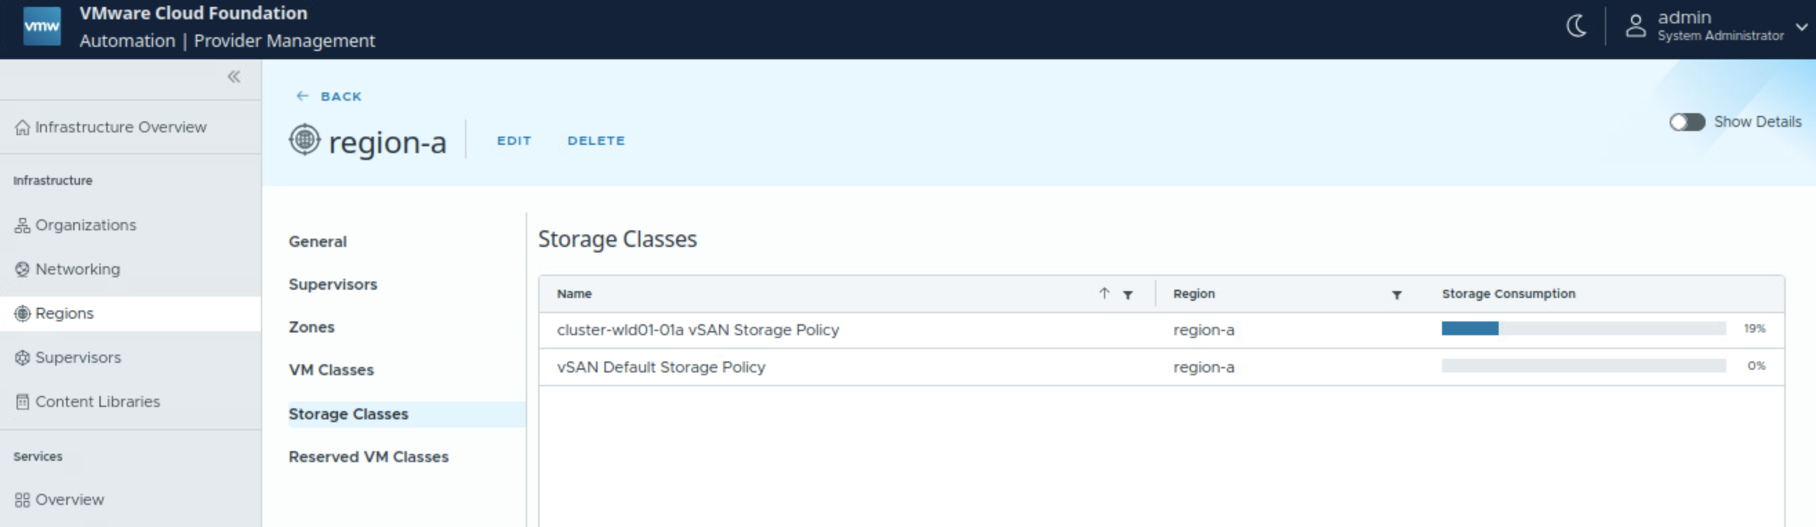Go to Networking in the sidebar
The image size is (1816, 527).
[x=77, y=269]
